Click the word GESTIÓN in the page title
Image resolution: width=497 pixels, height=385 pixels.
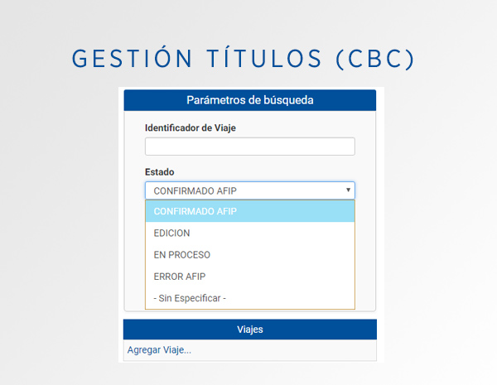[x=132, y=58]
